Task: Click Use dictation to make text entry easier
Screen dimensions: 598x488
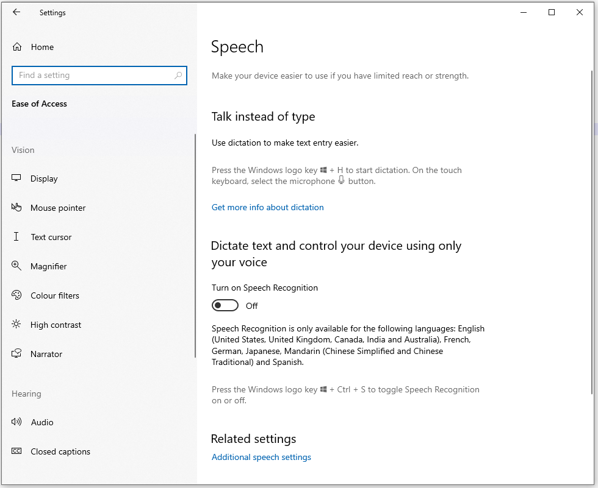Action: 285,143
